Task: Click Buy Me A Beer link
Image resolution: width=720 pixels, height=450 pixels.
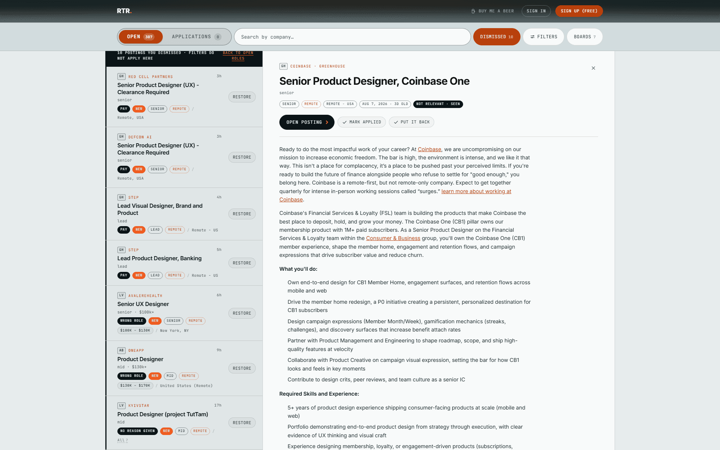Action: pos(493,11)
